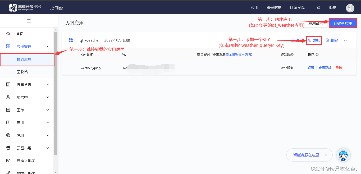Click red 删除 for weather_query key

[339, 68]
